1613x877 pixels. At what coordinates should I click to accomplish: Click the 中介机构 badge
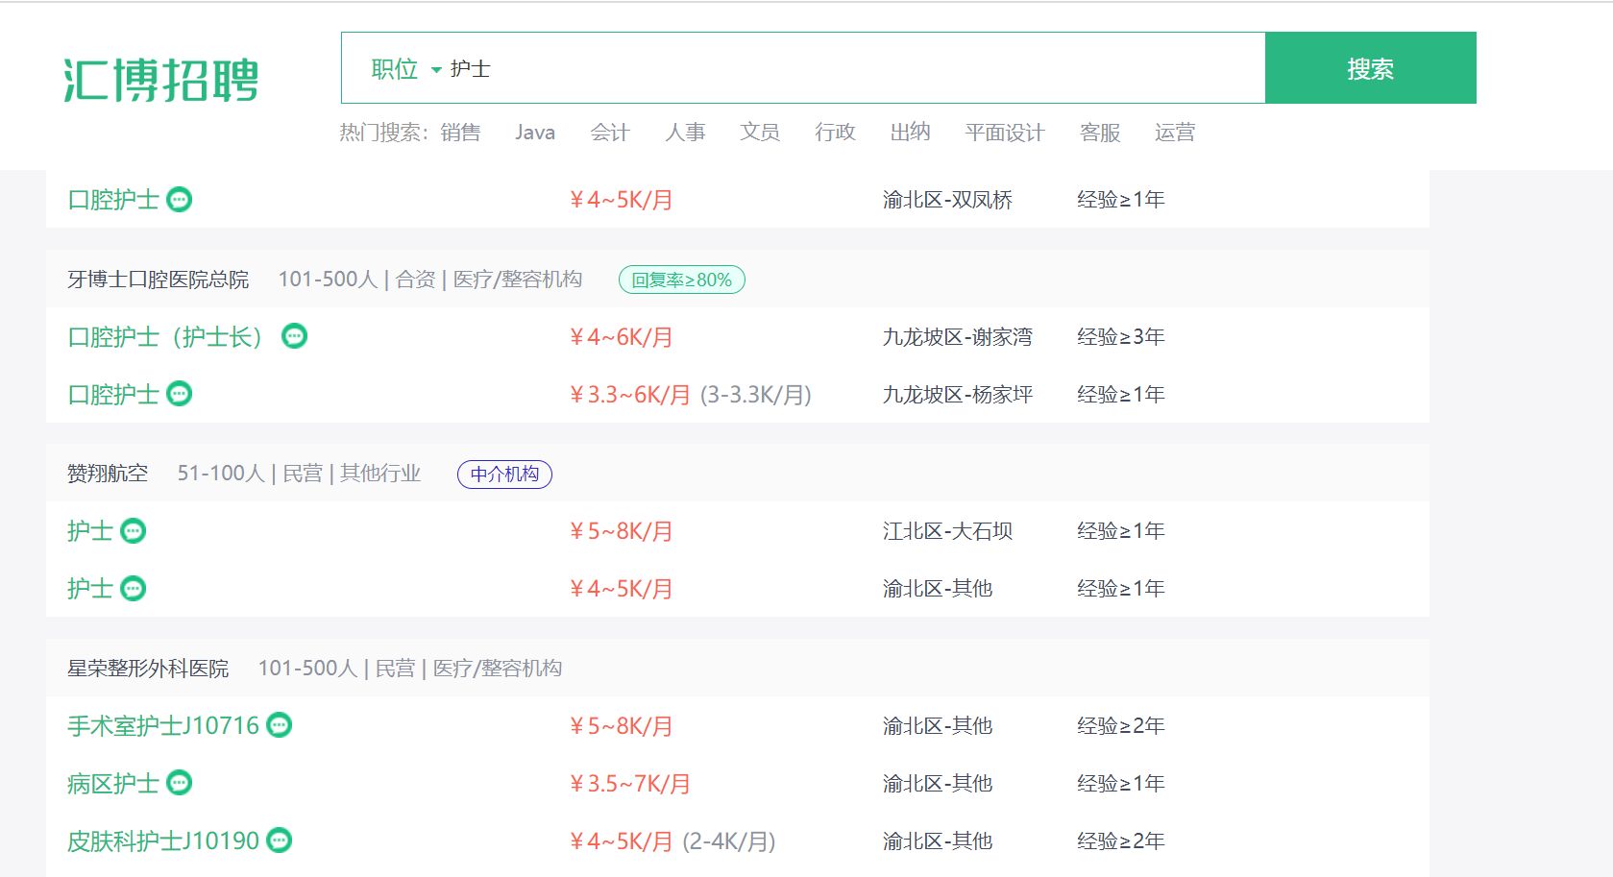pos(504,475)
